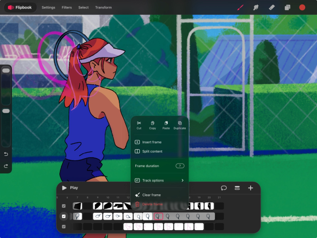
Task: Click the lower opacity slider handle
Action: pos(6,111)
